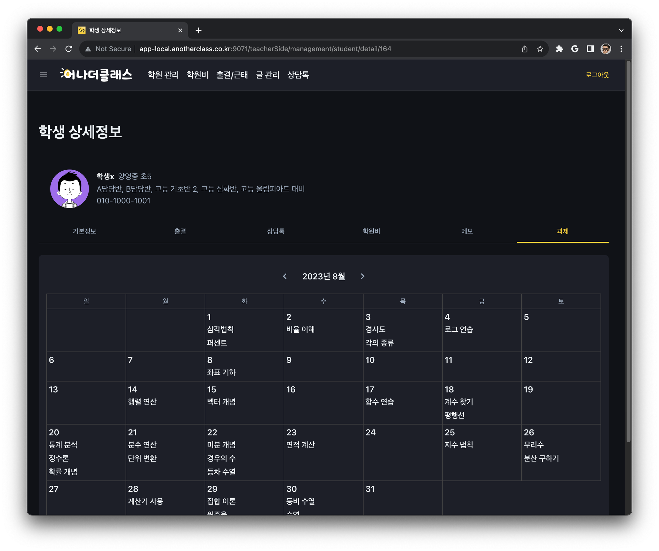Switch to 메모 tab
659x551 pixels.
click(467, 231)
